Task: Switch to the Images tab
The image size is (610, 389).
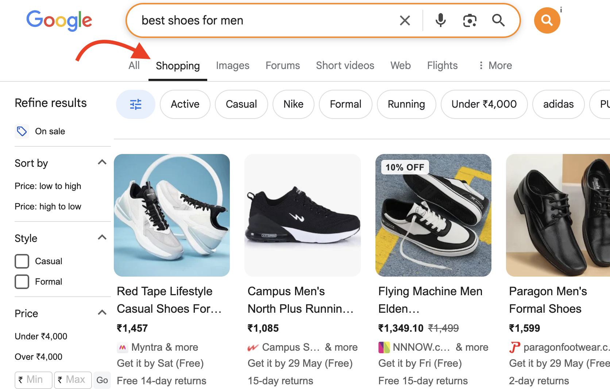Action: click(x=233, y=65)
